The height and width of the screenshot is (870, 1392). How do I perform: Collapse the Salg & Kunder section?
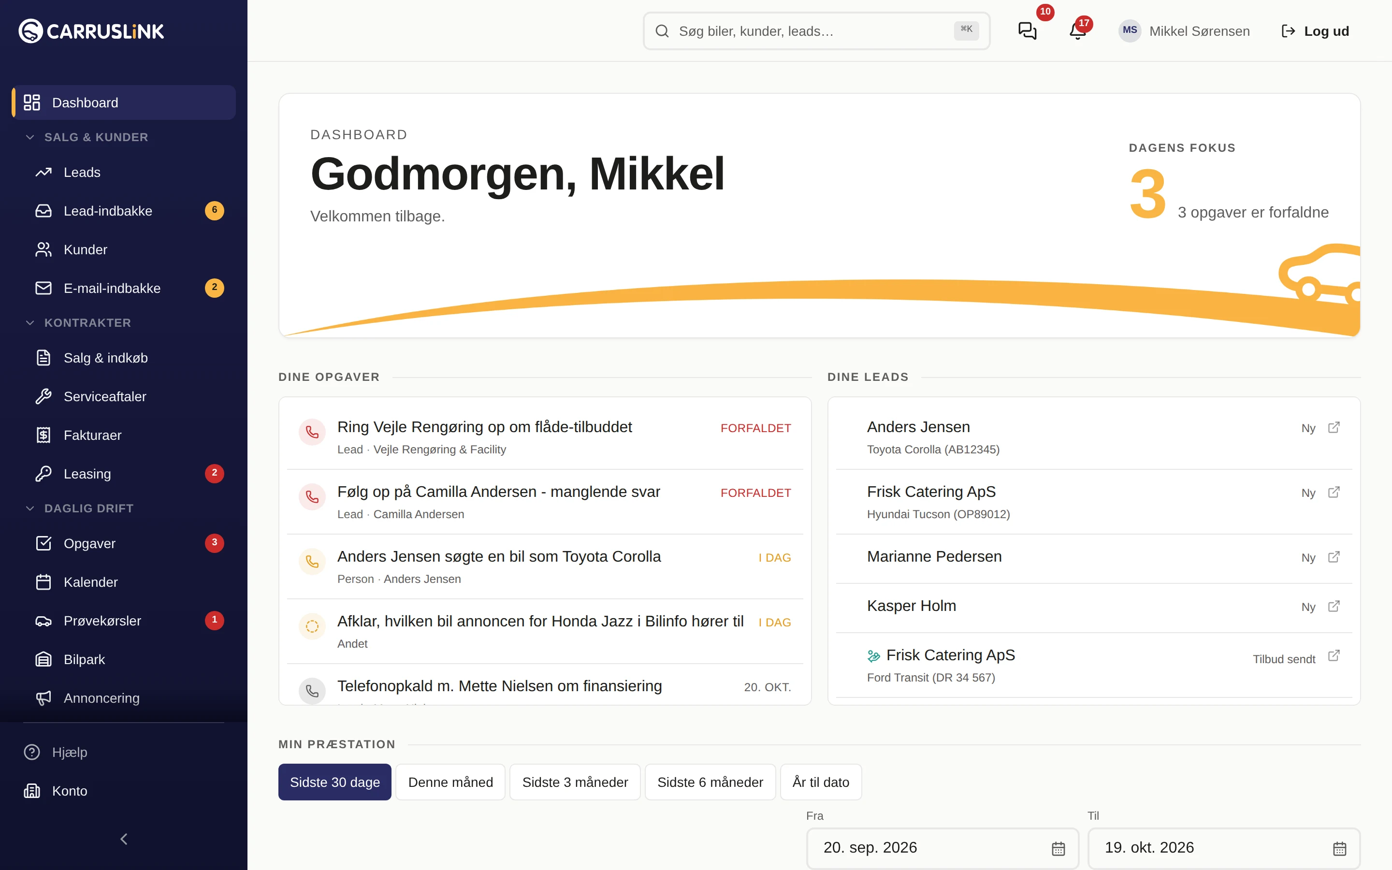[87, 137]
